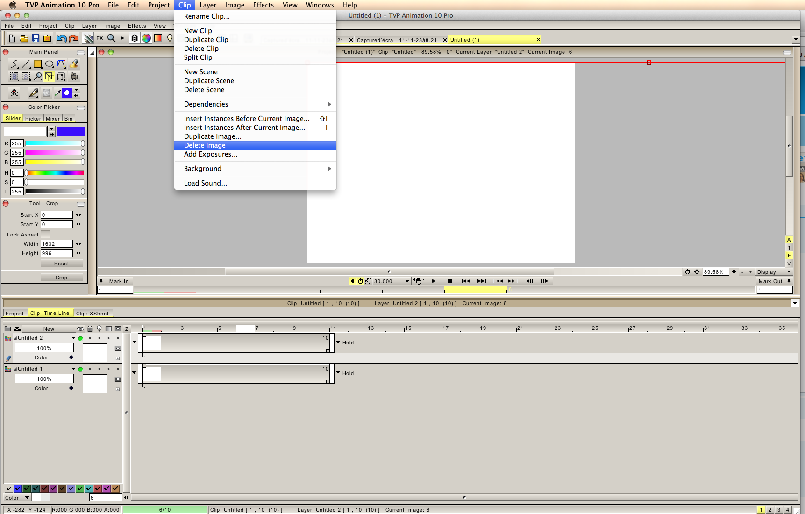Viewport: 805px width, 514px height.
Task: Open the Color dropdown below palette swatches
Action: pos(17,498)
